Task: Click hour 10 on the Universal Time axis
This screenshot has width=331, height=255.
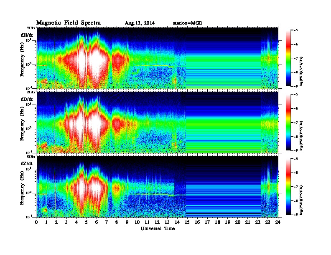Action: click(137, 222)
